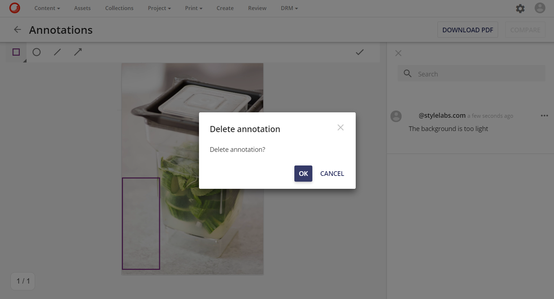Open the comment options three-dot menu
The height and width of the screenshot is (299, 554).
(544, 115)
